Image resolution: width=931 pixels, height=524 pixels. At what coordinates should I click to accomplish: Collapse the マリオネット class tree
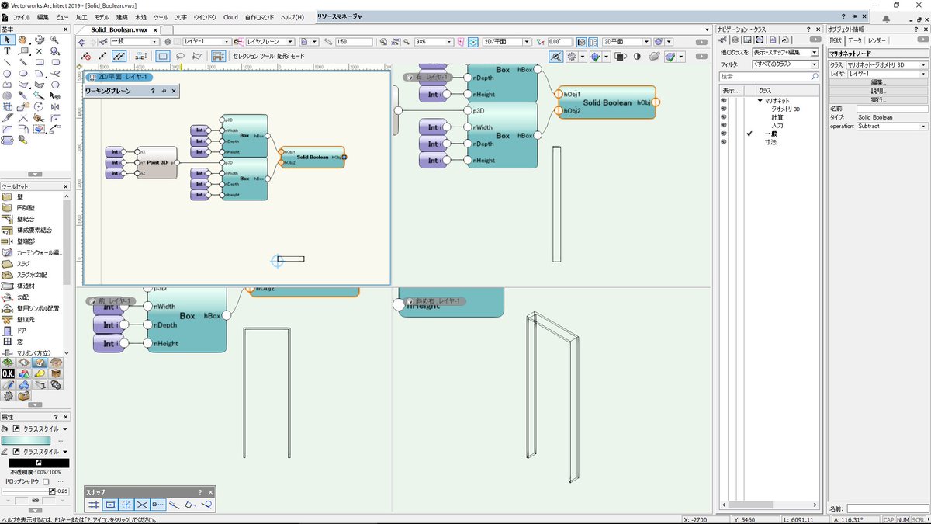point(760,101)
